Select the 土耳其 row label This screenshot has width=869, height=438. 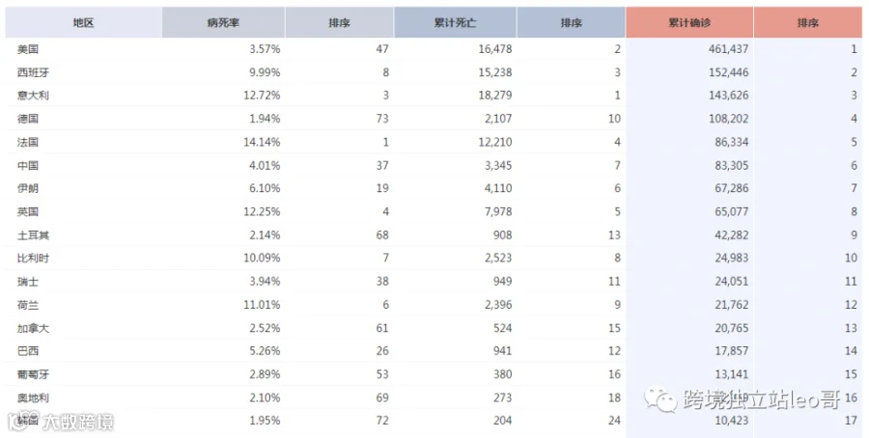coord(33,234)
